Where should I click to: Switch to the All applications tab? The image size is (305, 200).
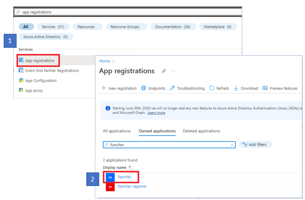(117, 131)
